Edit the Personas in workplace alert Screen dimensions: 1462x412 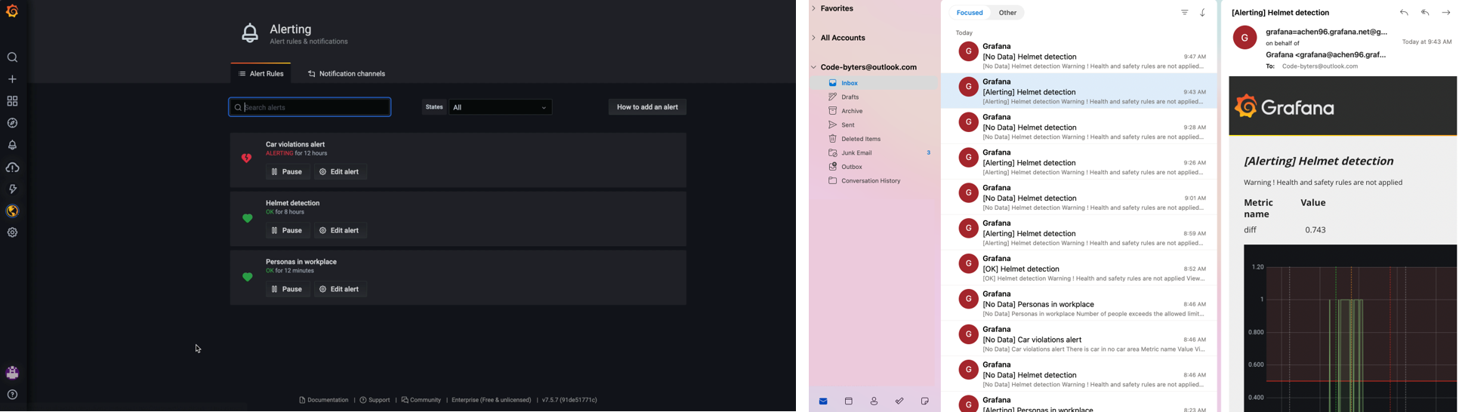[x=341, y=290]
